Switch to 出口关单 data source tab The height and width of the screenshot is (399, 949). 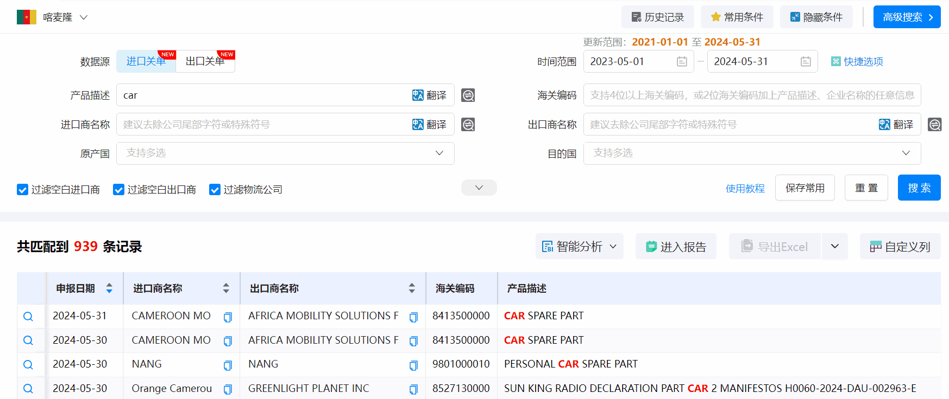tap(205, 61)
